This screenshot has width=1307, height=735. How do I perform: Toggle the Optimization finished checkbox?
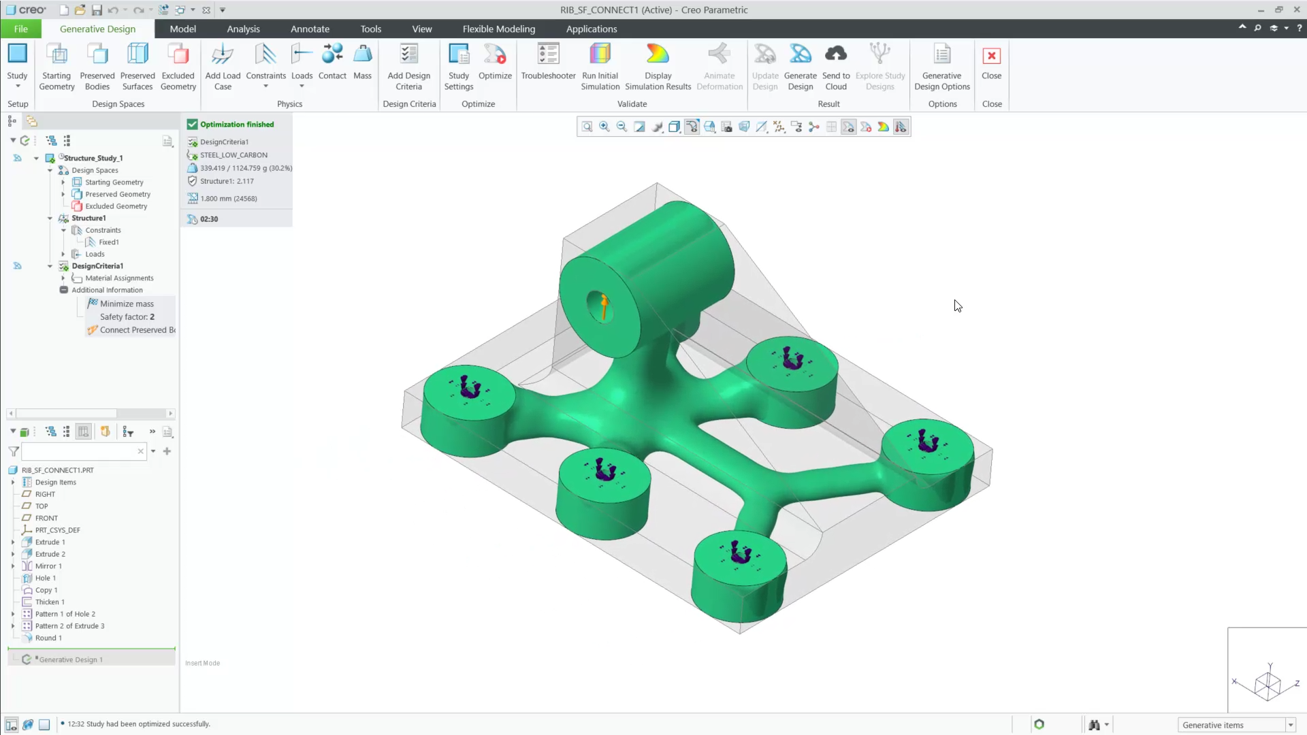pos(192,125)
